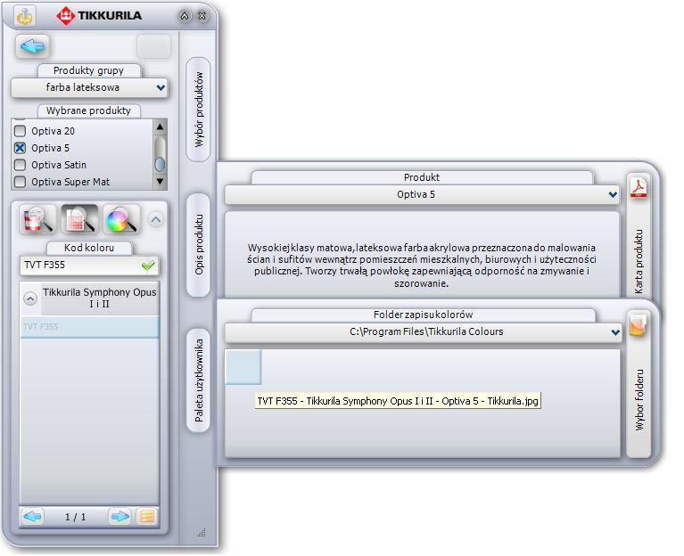Click the folder selection icon
This screenshot has width=684, height=556.
tap(638, 325)
